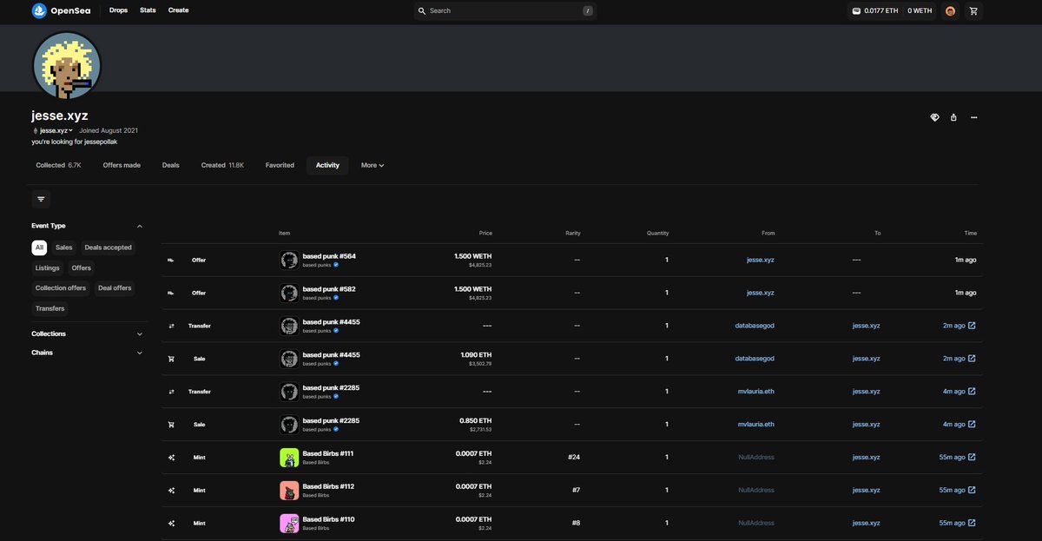The height and width of the screenshot is (541, 1042).
Task: Open external link for Based Birbs #110 mint
Action: tap(972, 524)
